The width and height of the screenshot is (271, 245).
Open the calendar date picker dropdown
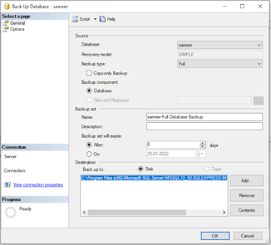[x=200, y=154]
